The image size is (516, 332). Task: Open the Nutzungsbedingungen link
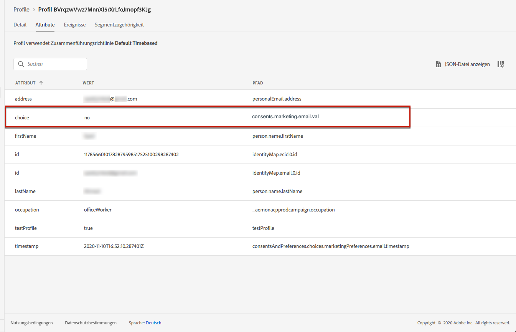(31, 323)
